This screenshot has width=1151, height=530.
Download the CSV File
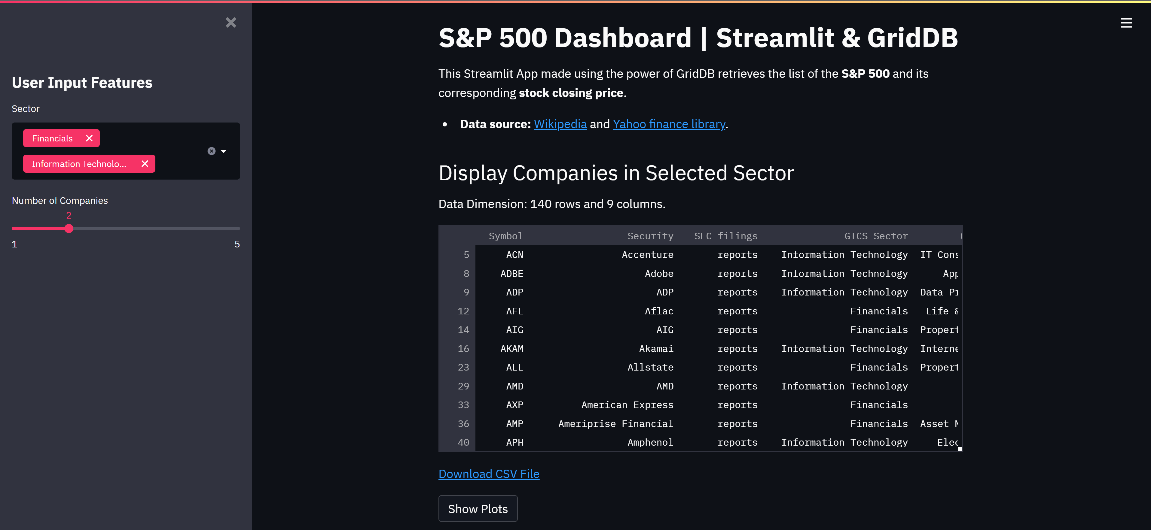click(x=489, y=474)
